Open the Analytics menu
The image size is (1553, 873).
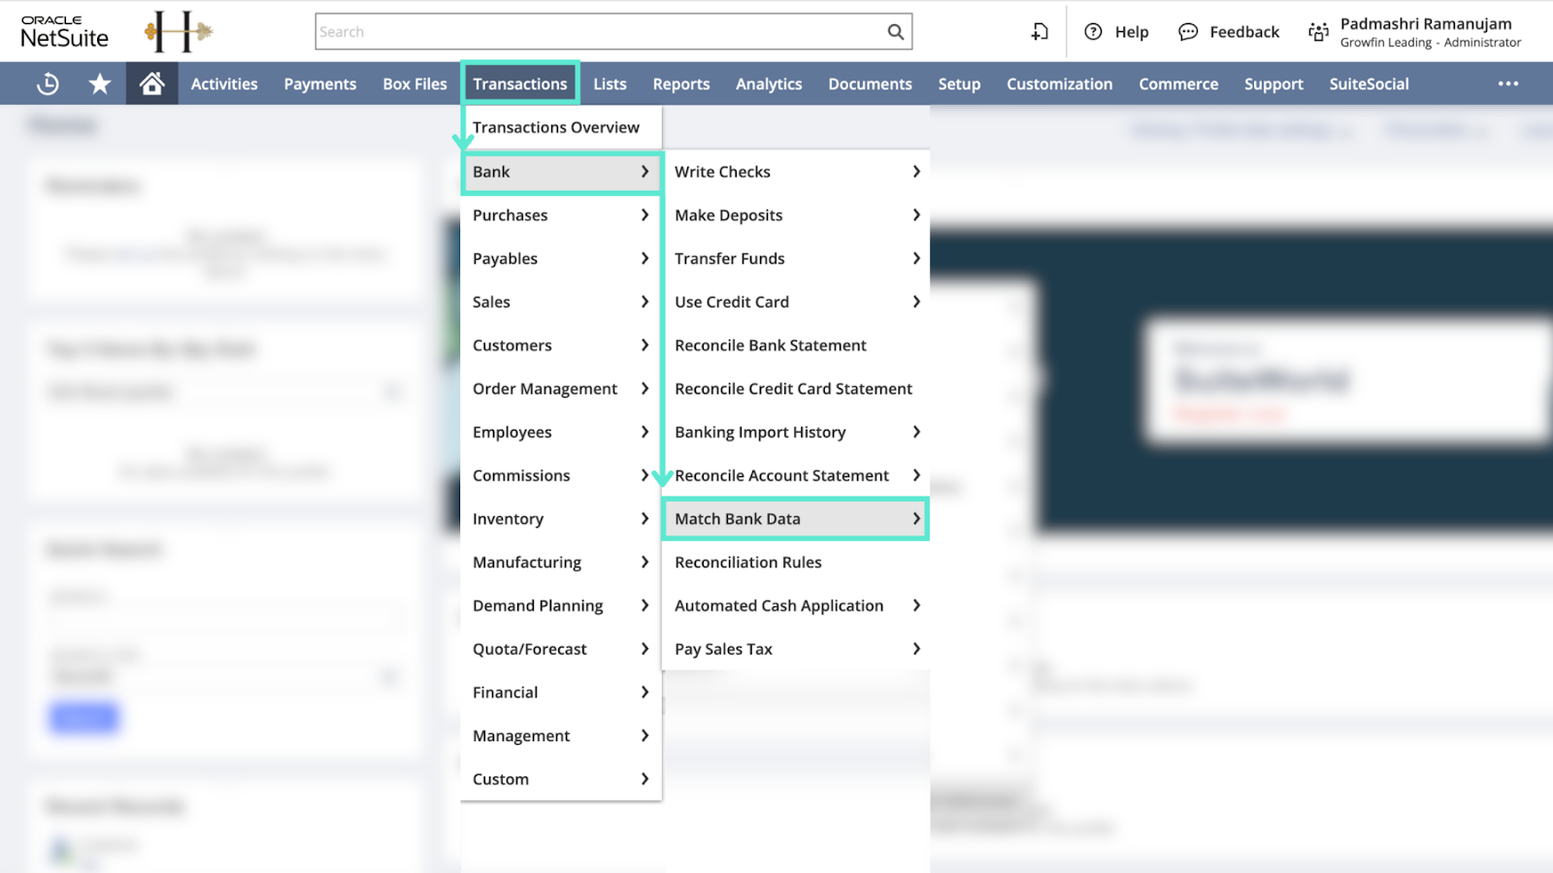coord(769,84)
